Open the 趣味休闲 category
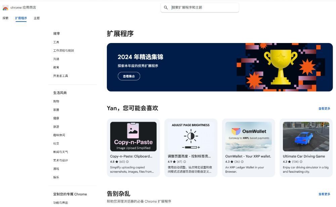This screenshot has height=207, width=336. click(59, 135)
